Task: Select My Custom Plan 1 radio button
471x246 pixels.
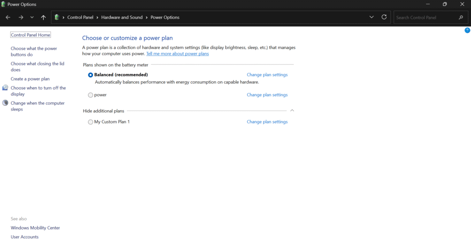Action: tap(91, 122)
